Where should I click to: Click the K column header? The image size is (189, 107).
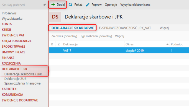point(52,44)
